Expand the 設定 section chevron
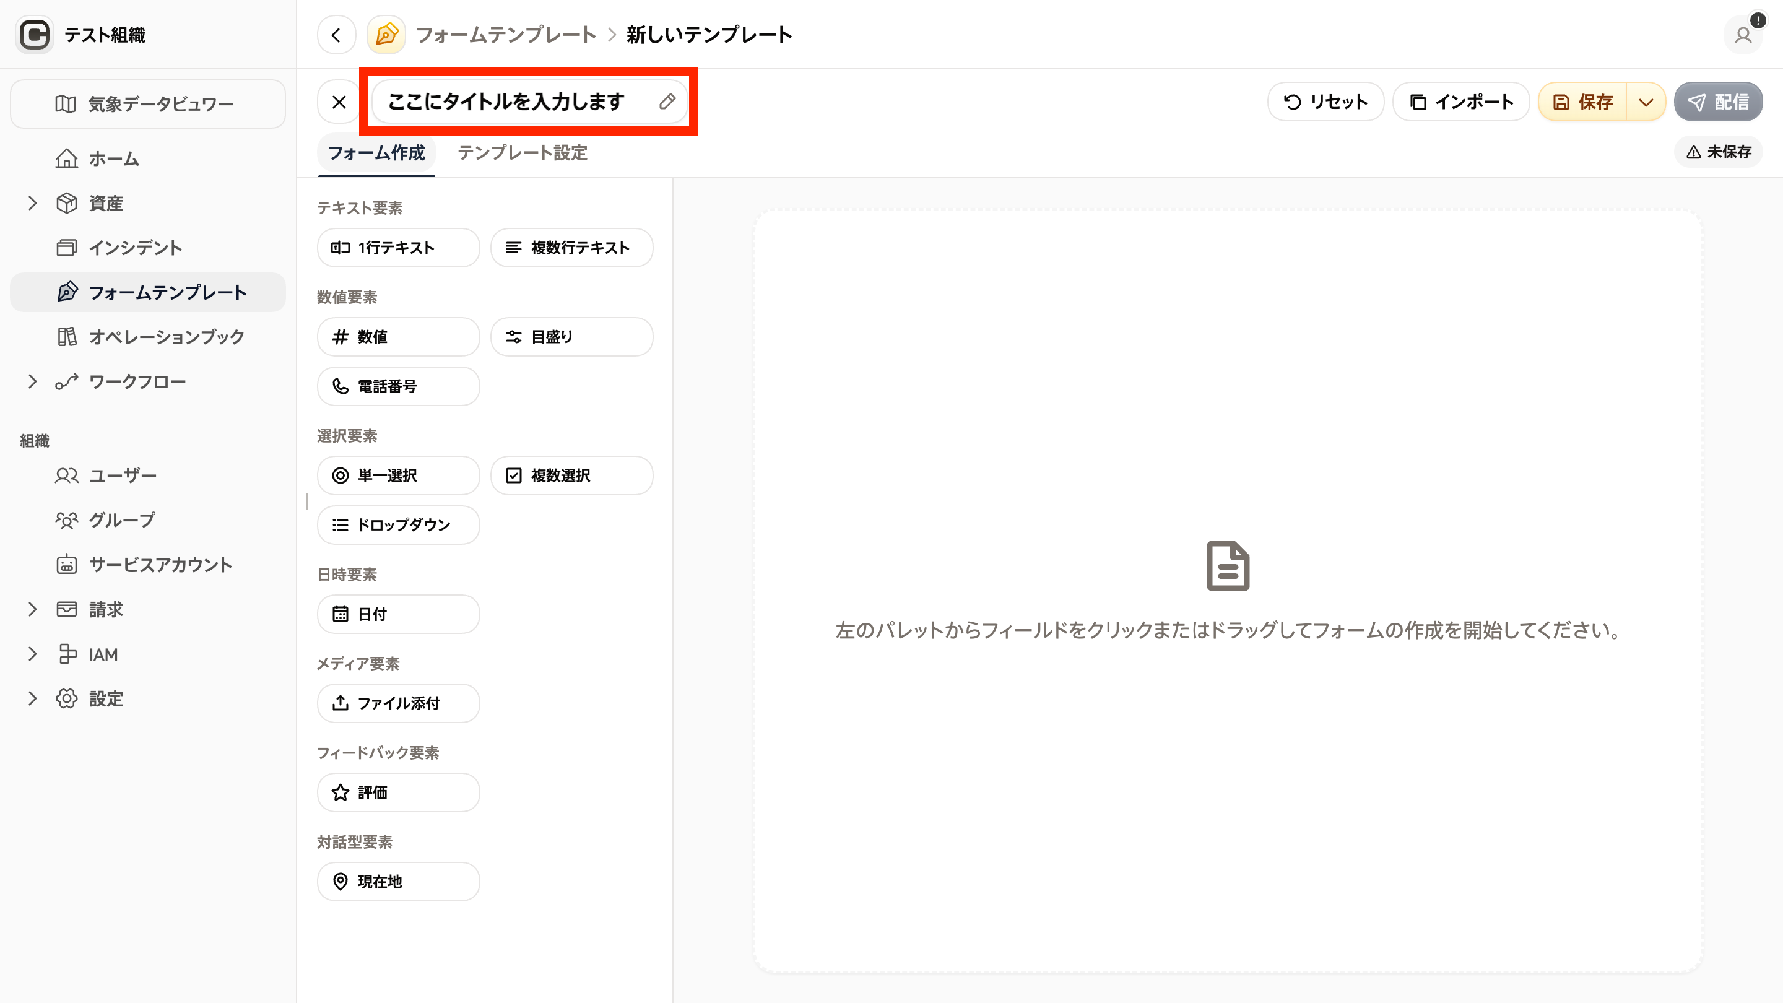Screen dimensions: 1783x1003 (x=32, y=698)
